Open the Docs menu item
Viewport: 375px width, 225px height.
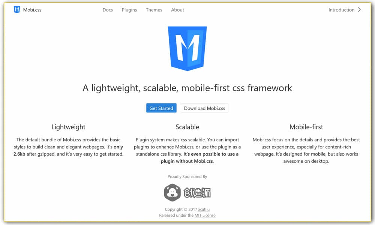click(x=108, y=10)
